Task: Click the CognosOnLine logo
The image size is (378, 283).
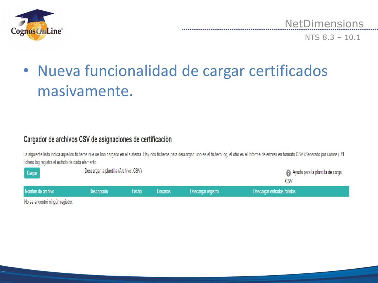Action: point(37,25)
